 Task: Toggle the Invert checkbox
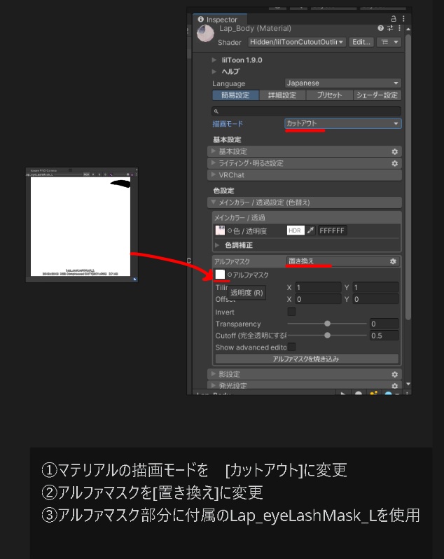tap(291, 312)
